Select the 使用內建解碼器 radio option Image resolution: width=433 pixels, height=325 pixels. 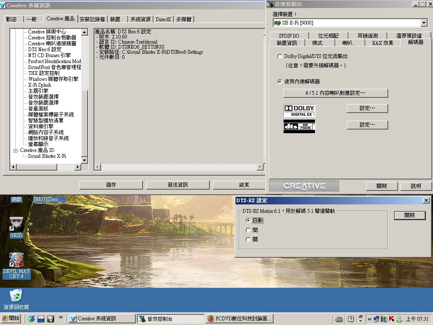click(280, 82)
